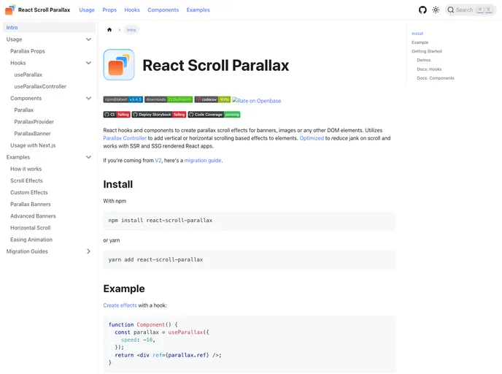
Task: Jump to Demos in table of contents
Action: (424, 60)
